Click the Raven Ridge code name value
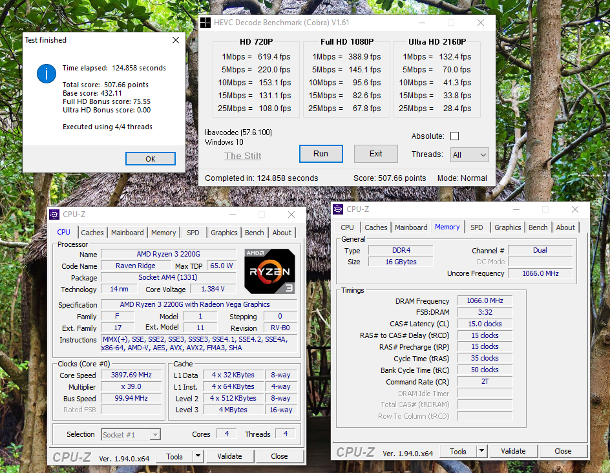The width and height of the screenshot is (610, 473). [x=136, y=266]
